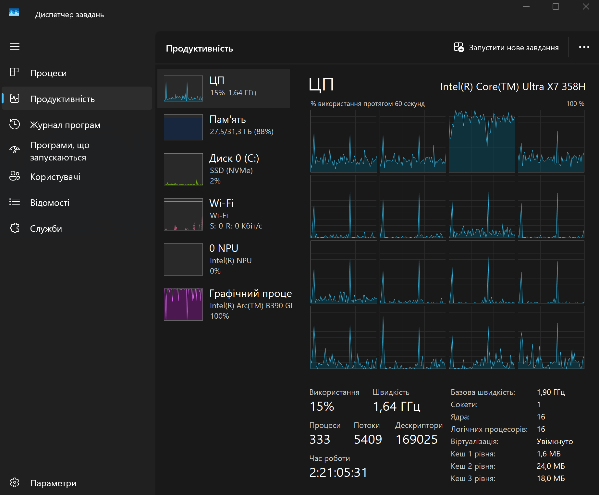Click the Журнал програм history icon
599x495 pixels.
[x=15, y=124]
